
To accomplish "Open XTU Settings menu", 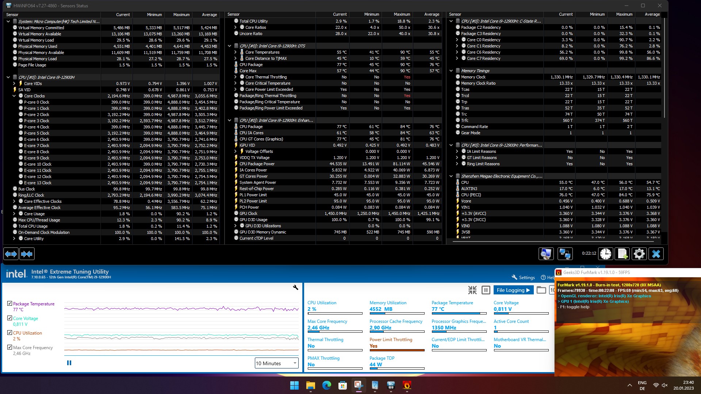I will (523, 278).
